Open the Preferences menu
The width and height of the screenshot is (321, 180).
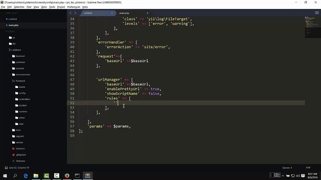[x=74, y=7]
